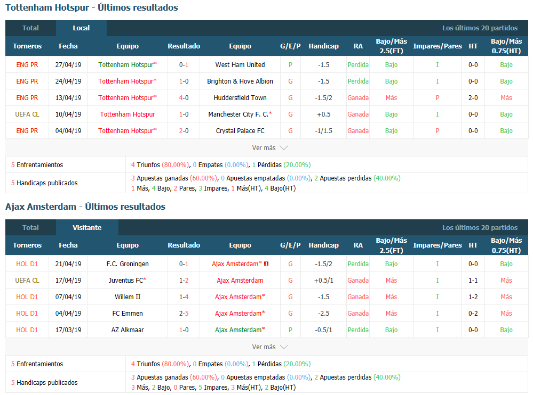Click the date 13/04/19

pos(68,98)
